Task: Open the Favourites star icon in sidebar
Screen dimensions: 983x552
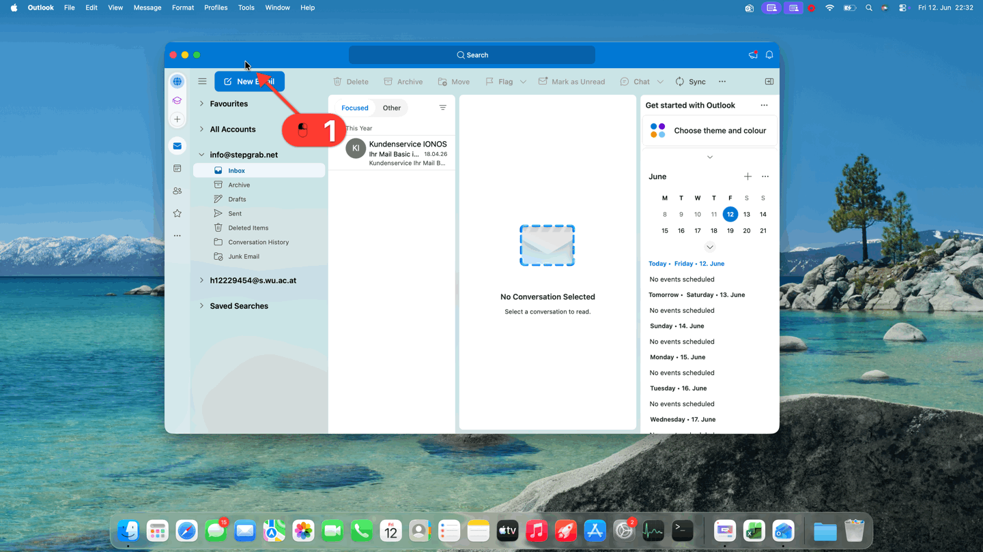Action: [177, 213]
